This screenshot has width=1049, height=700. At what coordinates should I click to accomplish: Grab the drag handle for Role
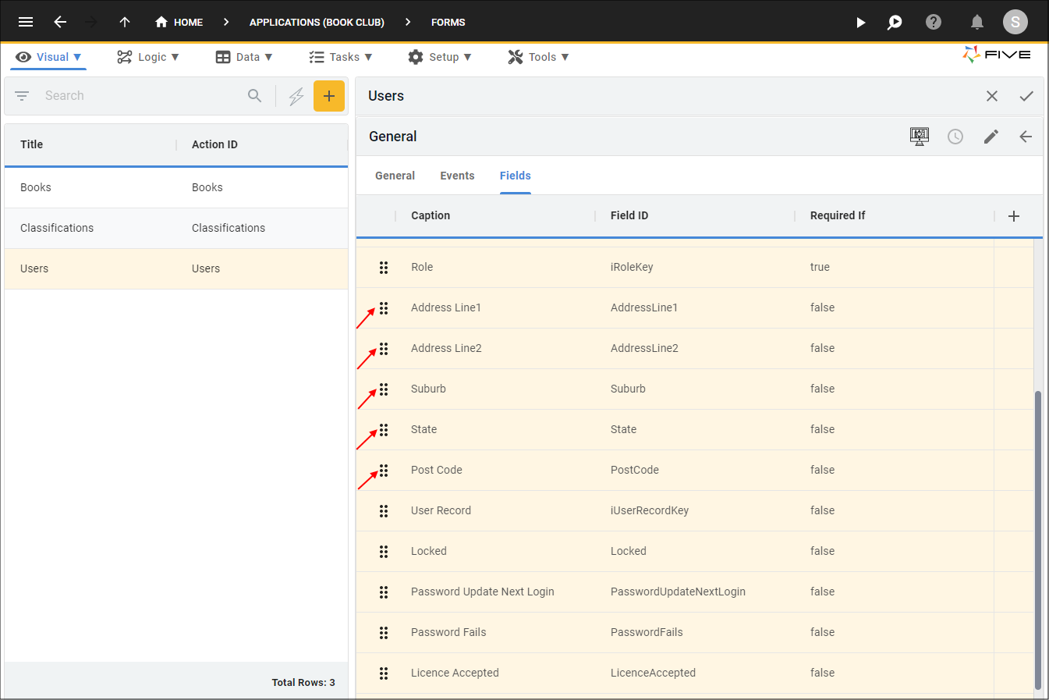point(384,268)
